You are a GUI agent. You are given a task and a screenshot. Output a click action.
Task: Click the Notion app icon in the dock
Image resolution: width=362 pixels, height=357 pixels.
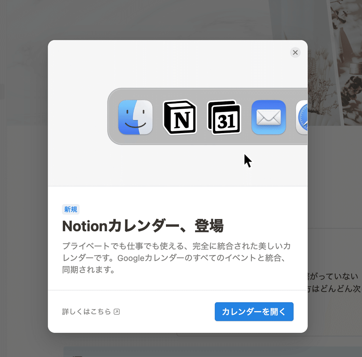pos(180,117)
